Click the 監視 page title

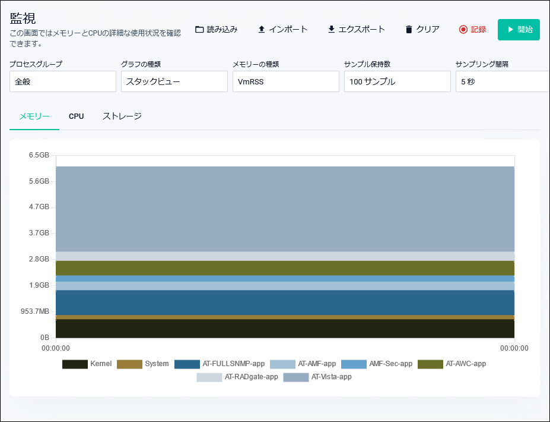tap(23, 18)
